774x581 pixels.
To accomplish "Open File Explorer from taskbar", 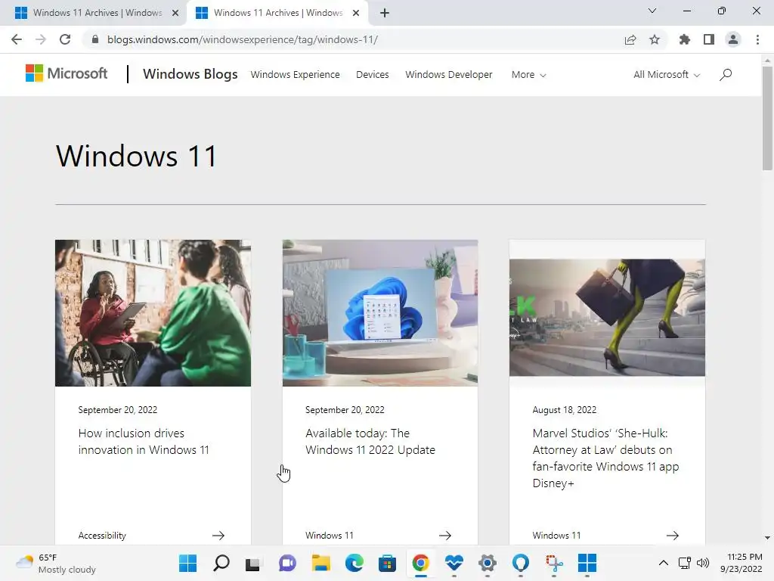I will coord(320,563).
